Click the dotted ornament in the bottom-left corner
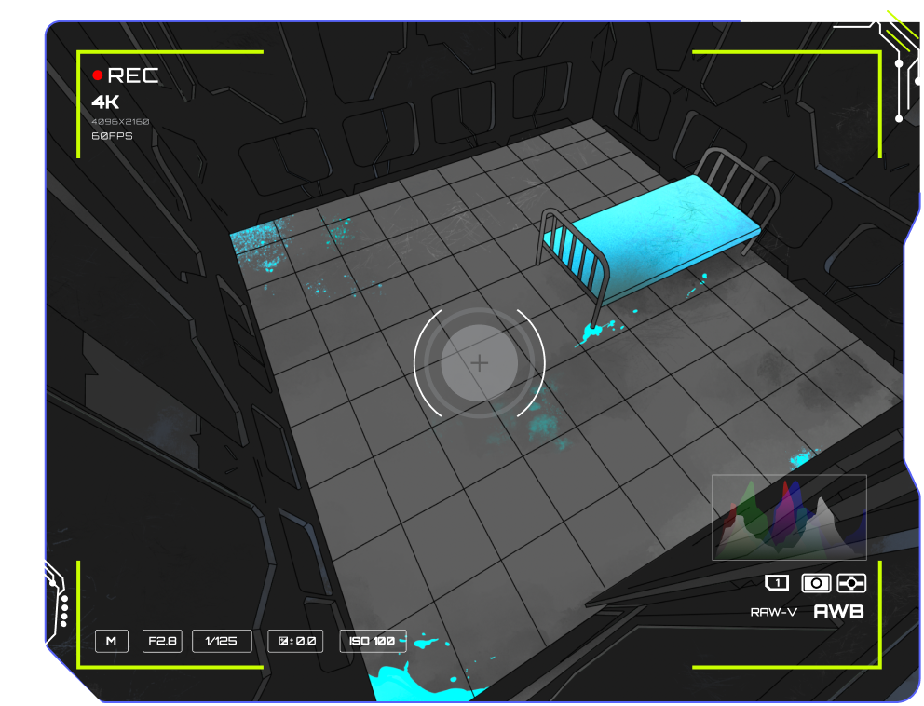This screenshot has height=706, width=924. pyautogui.click(x=63, y=610)
